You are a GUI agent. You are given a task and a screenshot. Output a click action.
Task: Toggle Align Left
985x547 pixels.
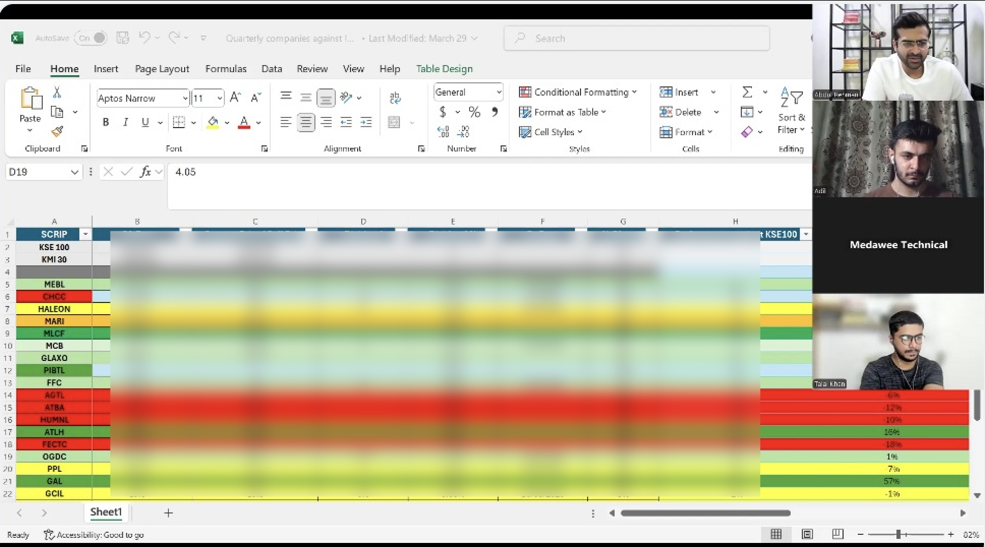point(286,122)
